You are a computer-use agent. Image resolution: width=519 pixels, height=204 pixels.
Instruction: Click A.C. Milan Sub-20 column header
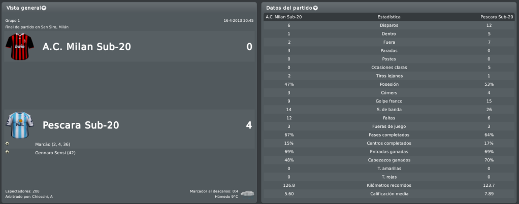click(x=284, y=17)
